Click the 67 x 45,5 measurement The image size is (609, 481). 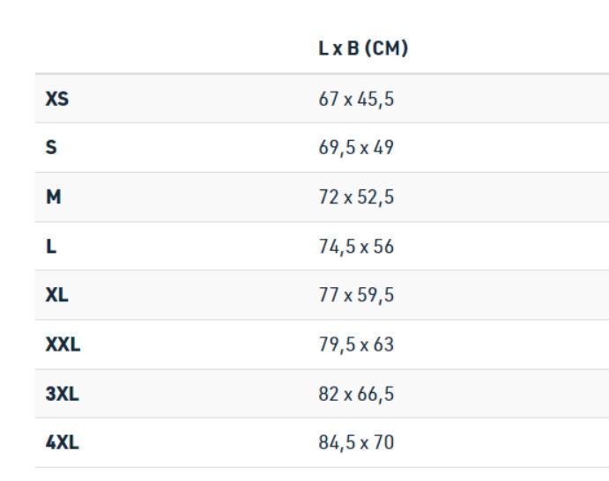[x=356, y=99]
